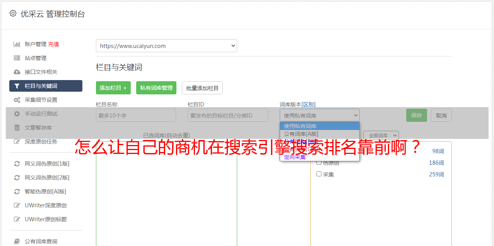Open 同义词伪原创[2版] in the sidebar

point(47,178)
